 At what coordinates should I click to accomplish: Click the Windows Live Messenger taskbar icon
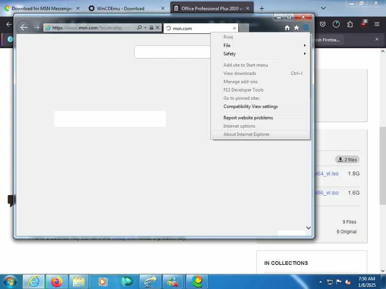click(x=173, y=282)
